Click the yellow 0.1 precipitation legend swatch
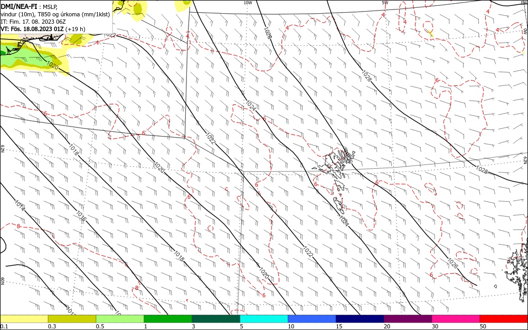Image resolution: width=528 pixels, height=330 pixels. click(x=24, y=318)
